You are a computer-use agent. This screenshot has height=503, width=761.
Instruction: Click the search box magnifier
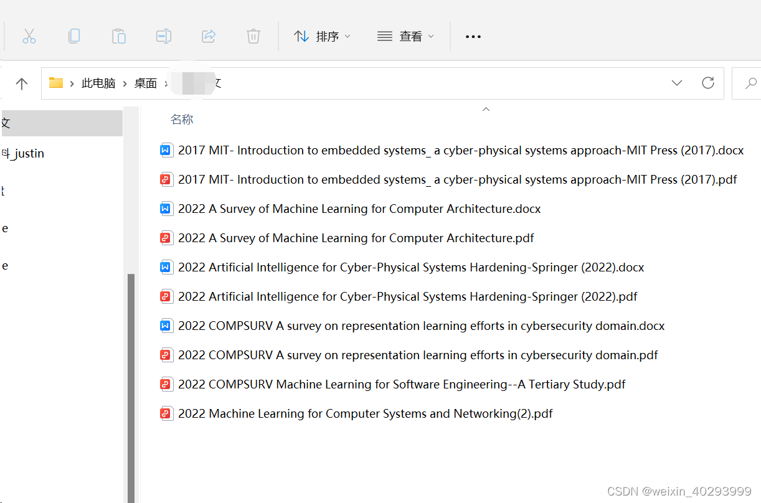click(x=751, y=83)
